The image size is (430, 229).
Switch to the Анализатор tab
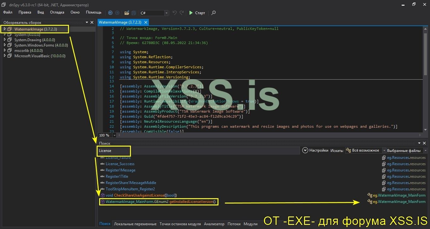tap(214, 224)
